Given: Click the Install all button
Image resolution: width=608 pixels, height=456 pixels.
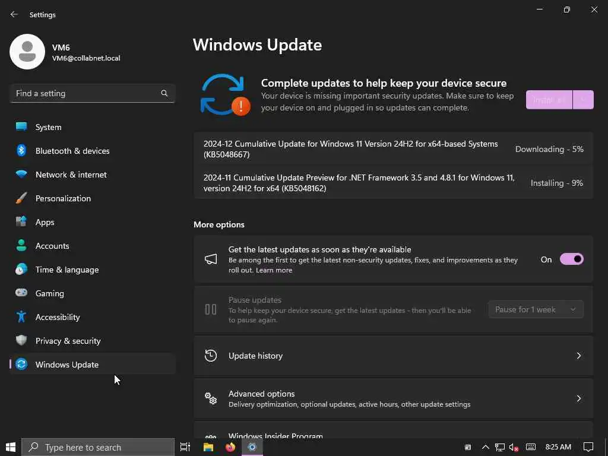Looking at the screenshot, I should (549, 100).
